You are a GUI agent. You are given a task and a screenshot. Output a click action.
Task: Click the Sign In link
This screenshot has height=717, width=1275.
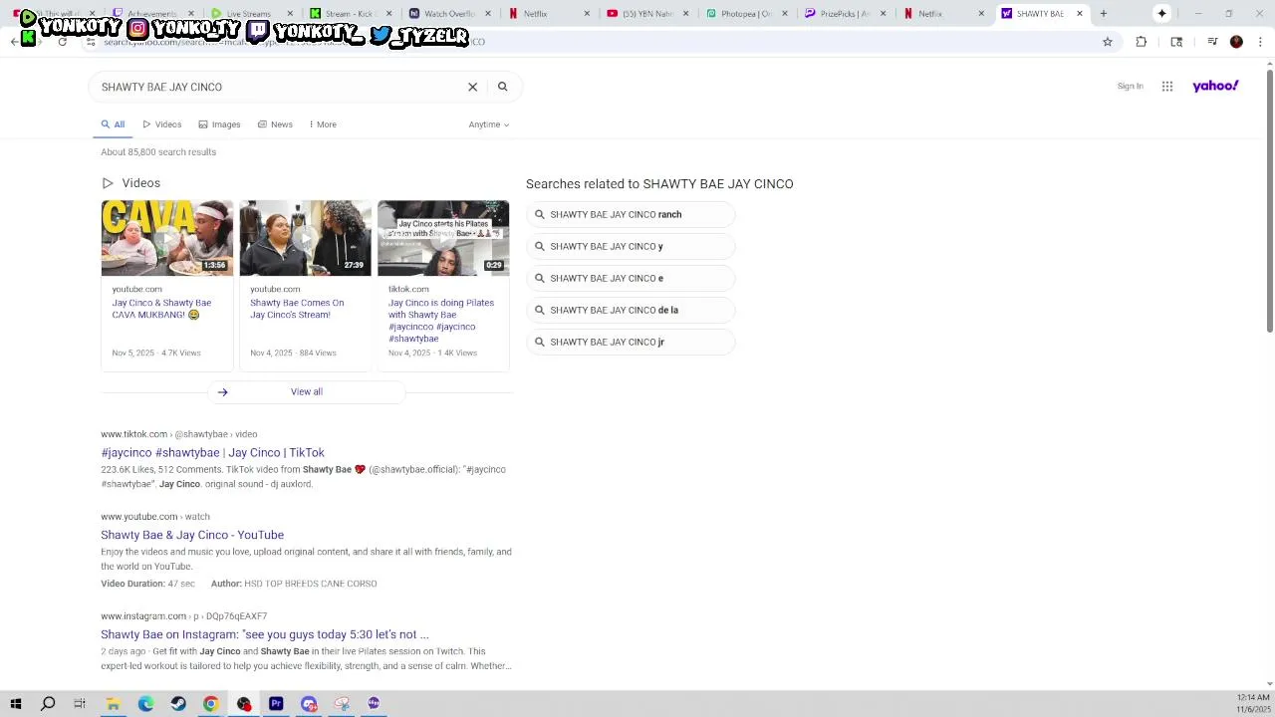pyautogui.click(x=1130, y=87)
